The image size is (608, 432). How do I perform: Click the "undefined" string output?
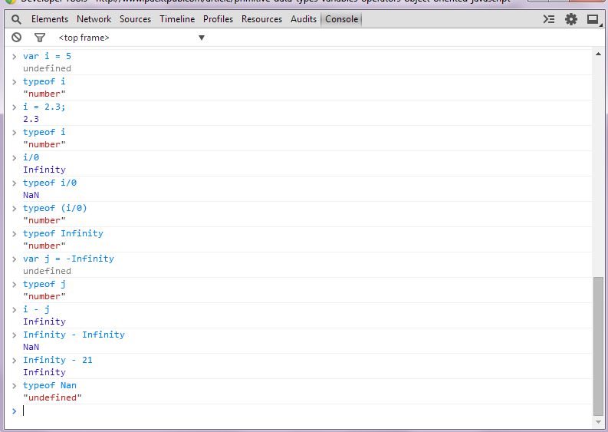(52, 397)
